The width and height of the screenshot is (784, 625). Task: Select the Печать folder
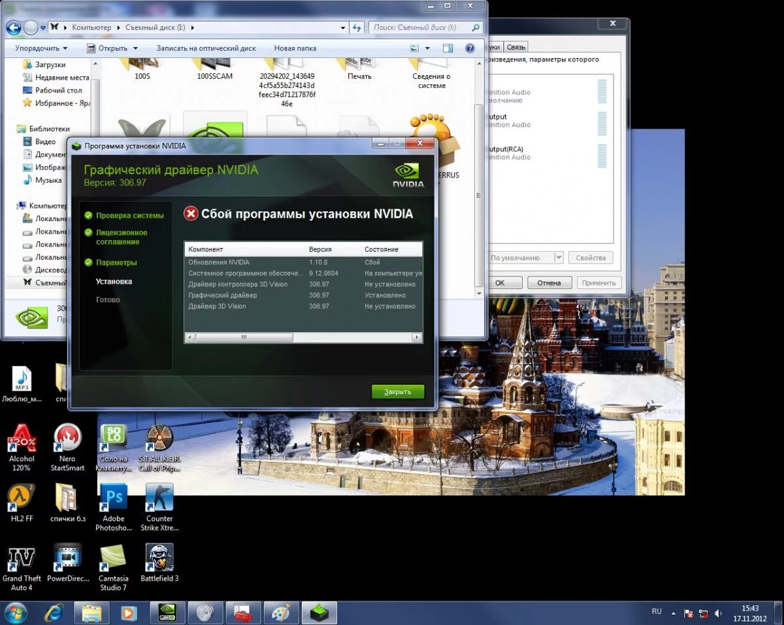359,69
